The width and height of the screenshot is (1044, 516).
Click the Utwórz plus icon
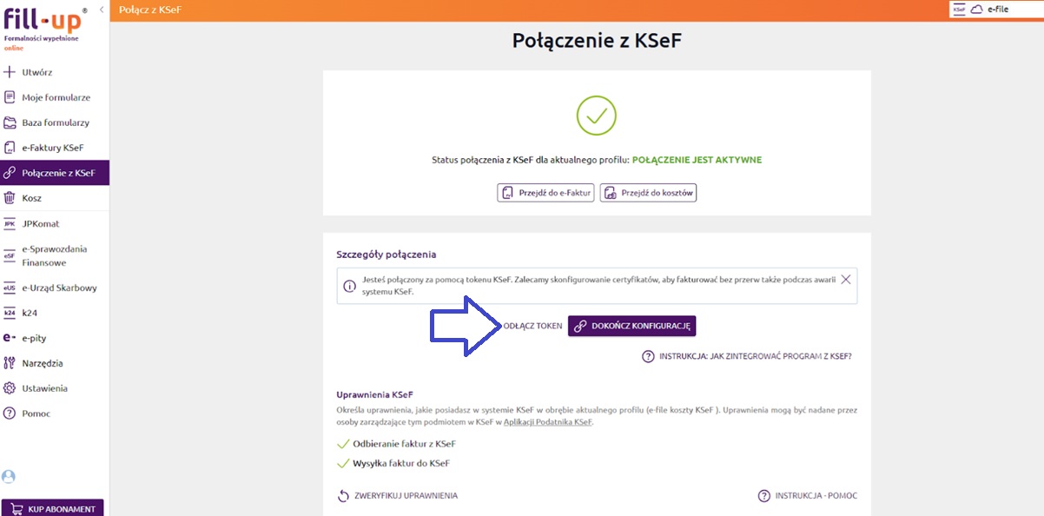point(10,72)
